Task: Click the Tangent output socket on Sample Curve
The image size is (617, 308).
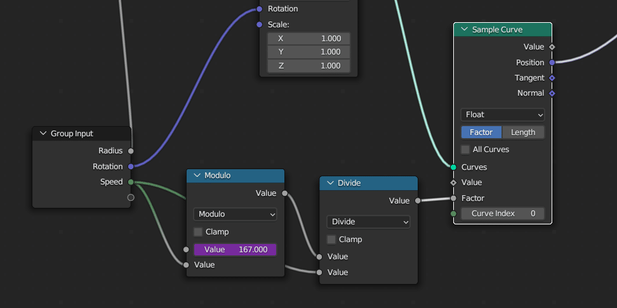Action: pos(552,78)
